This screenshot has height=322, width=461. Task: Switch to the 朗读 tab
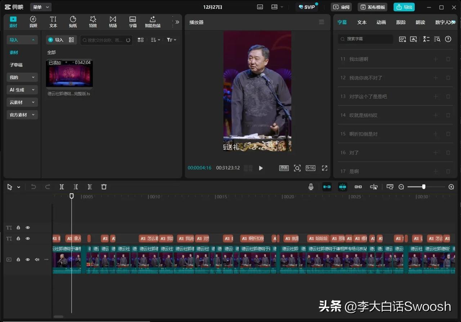[420, 22]
